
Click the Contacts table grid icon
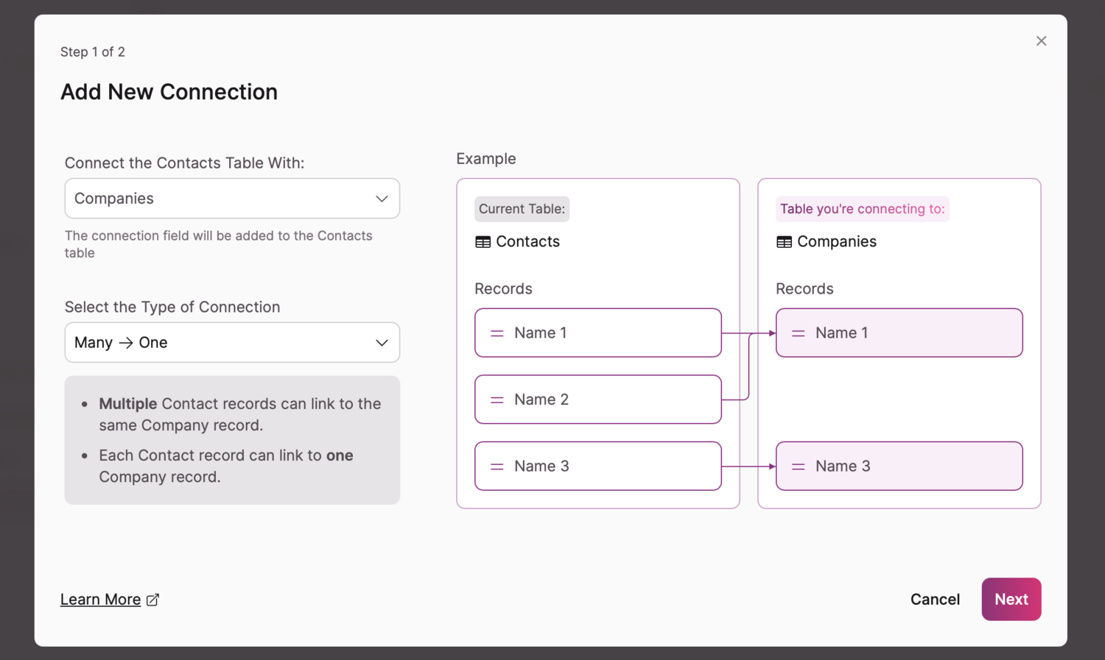click(x=483, y=242)
